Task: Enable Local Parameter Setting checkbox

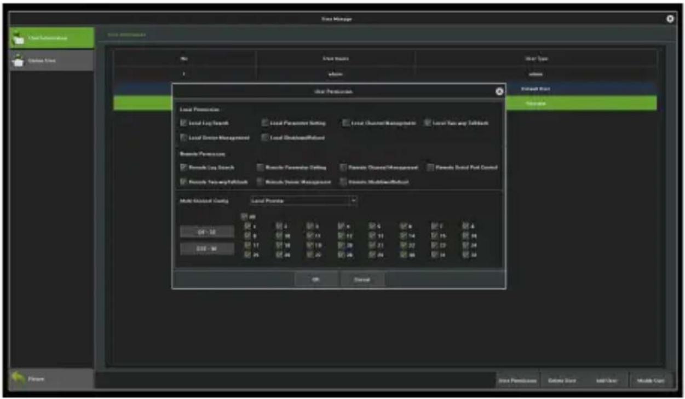Action: [265, 123]
